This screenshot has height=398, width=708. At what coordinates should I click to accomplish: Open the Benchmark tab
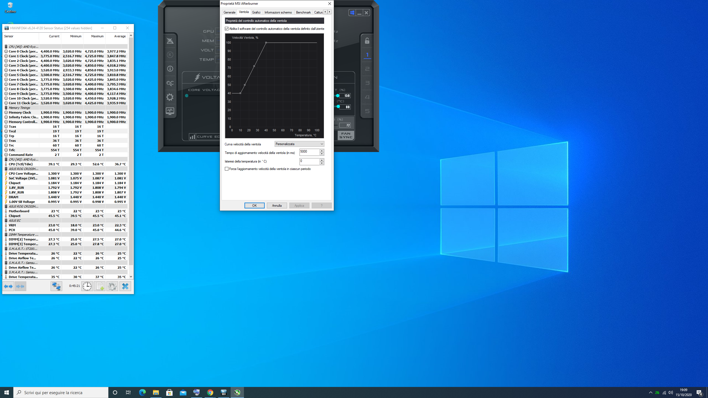[303, 12]
